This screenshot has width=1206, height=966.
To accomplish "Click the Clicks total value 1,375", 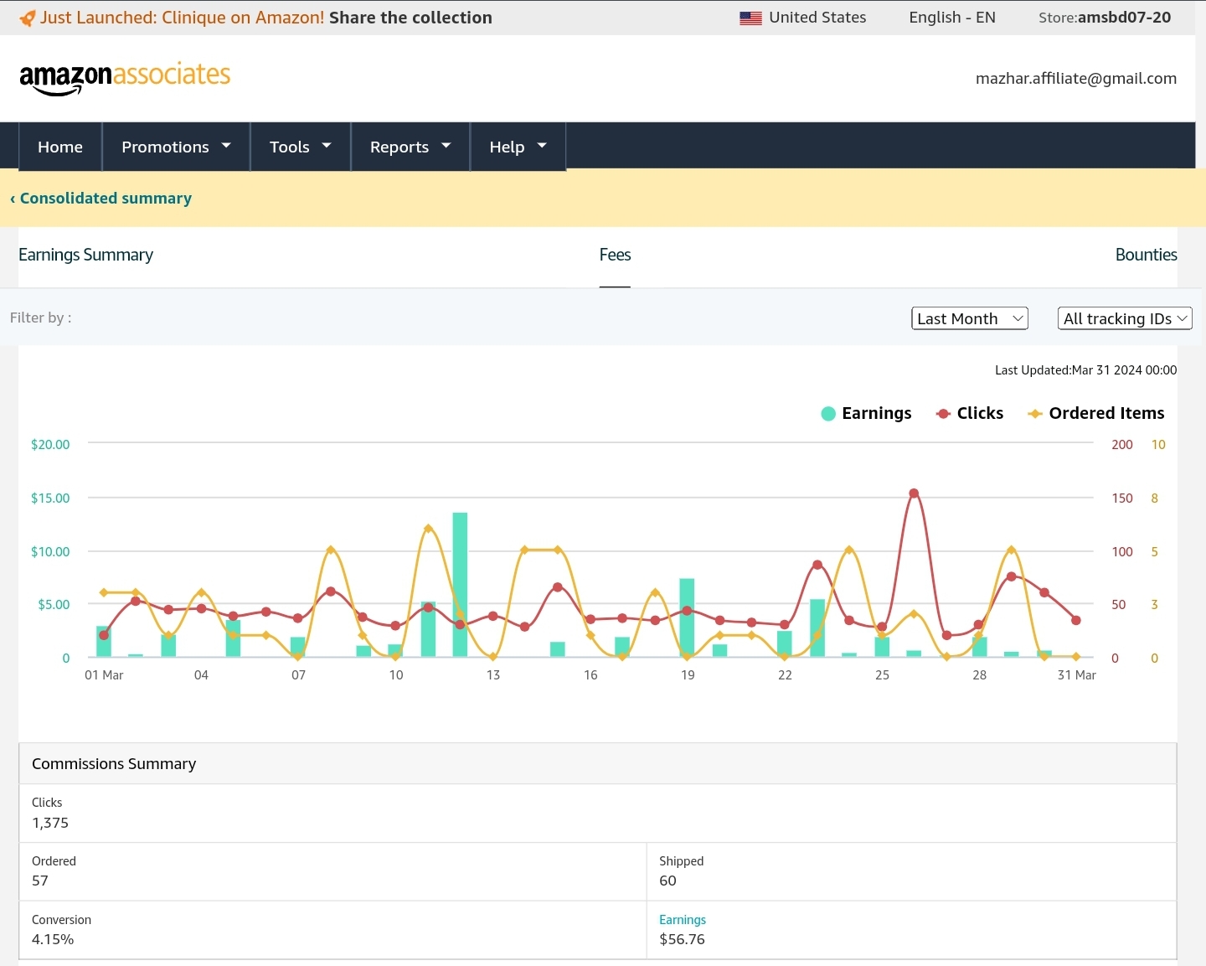I will pos(50,823).
